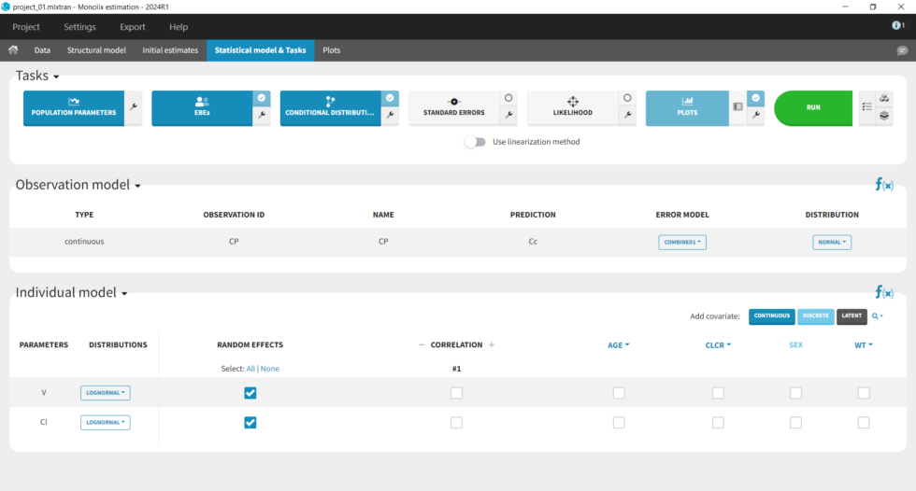Click the None link under Random Effects
Image resolution: width=916 pixels, height=491 pixels.
pyautogui.click(x=269, y=369)
